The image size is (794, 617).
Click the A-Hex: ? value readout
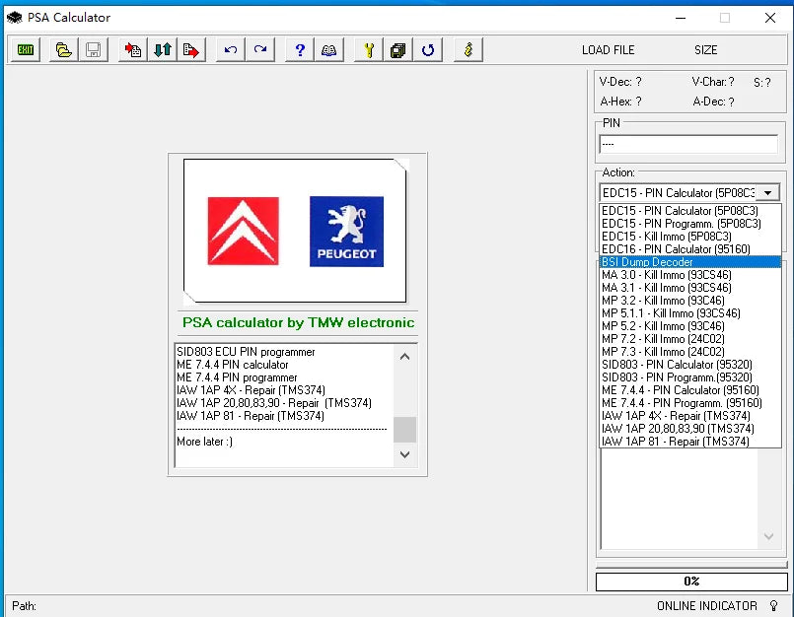620,102
